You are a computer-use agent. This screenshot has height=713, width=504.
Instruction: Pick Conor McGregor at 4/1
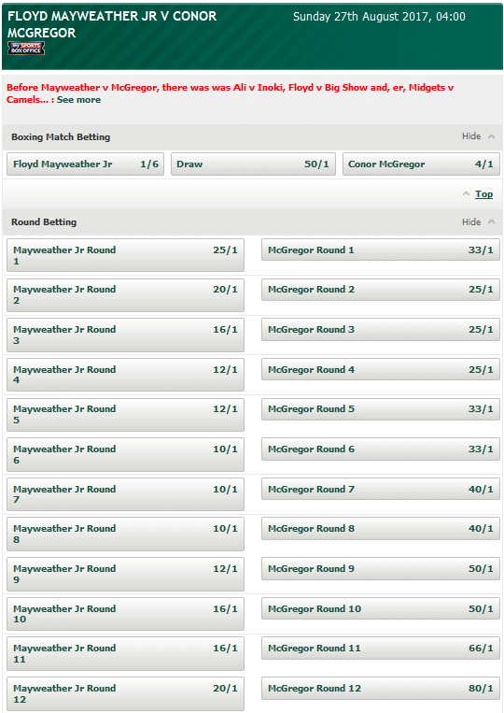click(421, 164)
